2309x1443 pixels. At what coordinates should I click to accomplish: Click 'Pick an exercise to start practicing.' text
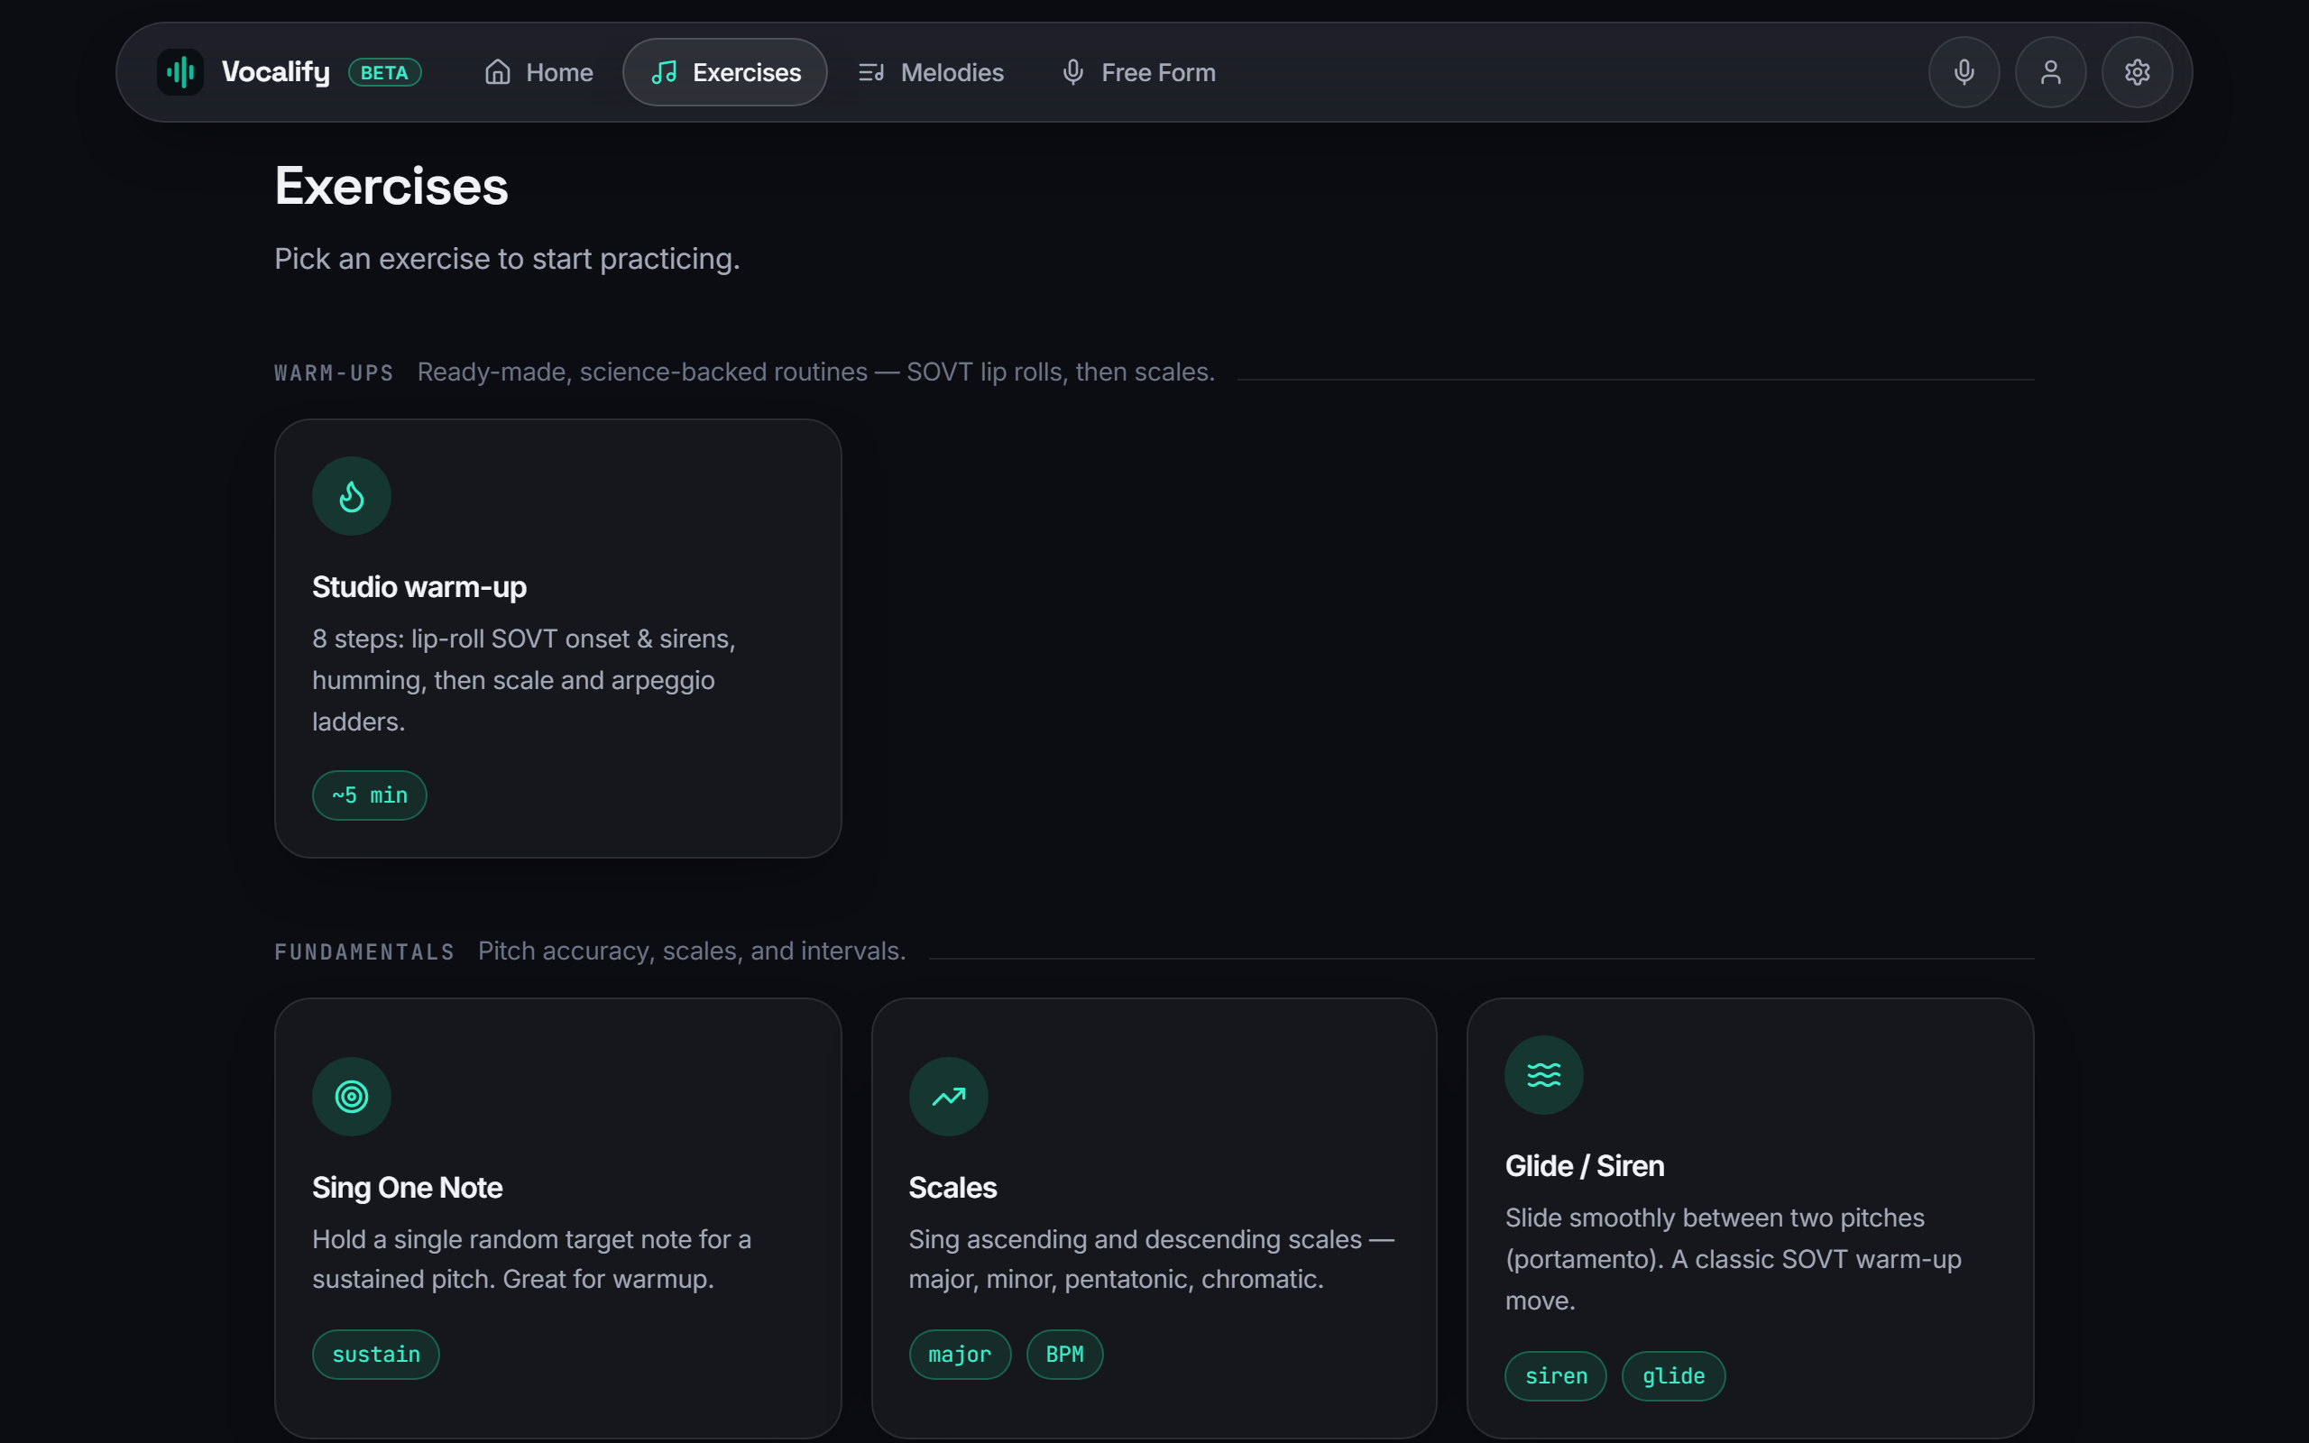pos(507,259)
